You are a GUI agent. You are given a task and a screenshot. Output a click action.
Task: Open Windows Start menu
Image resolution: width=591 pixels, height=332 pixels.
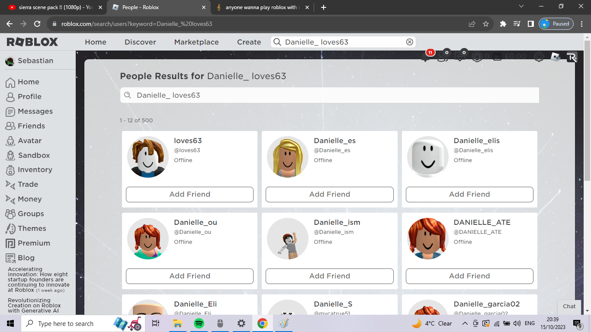pyautogui.click(x=10, y=323)
